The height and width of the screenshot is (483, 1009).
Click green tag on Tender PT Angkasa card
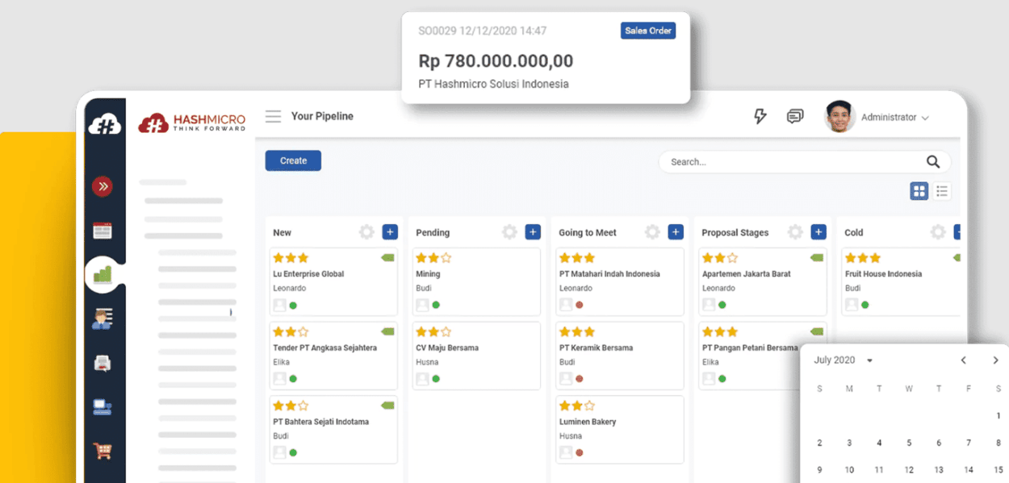(387, 331)
